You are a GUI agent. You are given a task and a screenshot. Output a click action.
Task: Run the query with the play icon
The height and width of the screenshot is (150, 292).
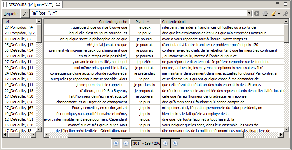[x=257, y=14]
